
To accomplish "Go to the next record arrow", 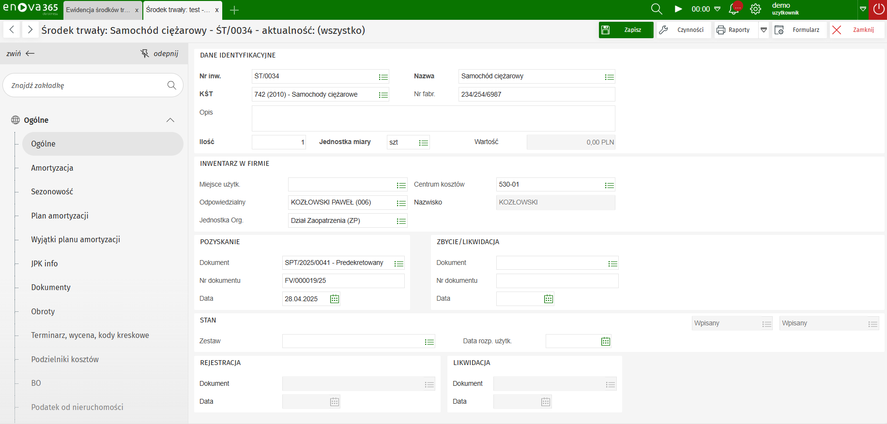I will [30, 30].
